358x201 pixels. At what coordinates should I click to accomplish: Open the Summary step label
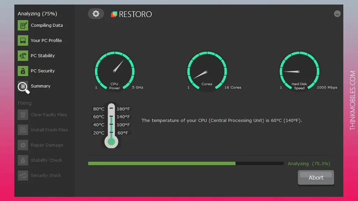point(41,86)
